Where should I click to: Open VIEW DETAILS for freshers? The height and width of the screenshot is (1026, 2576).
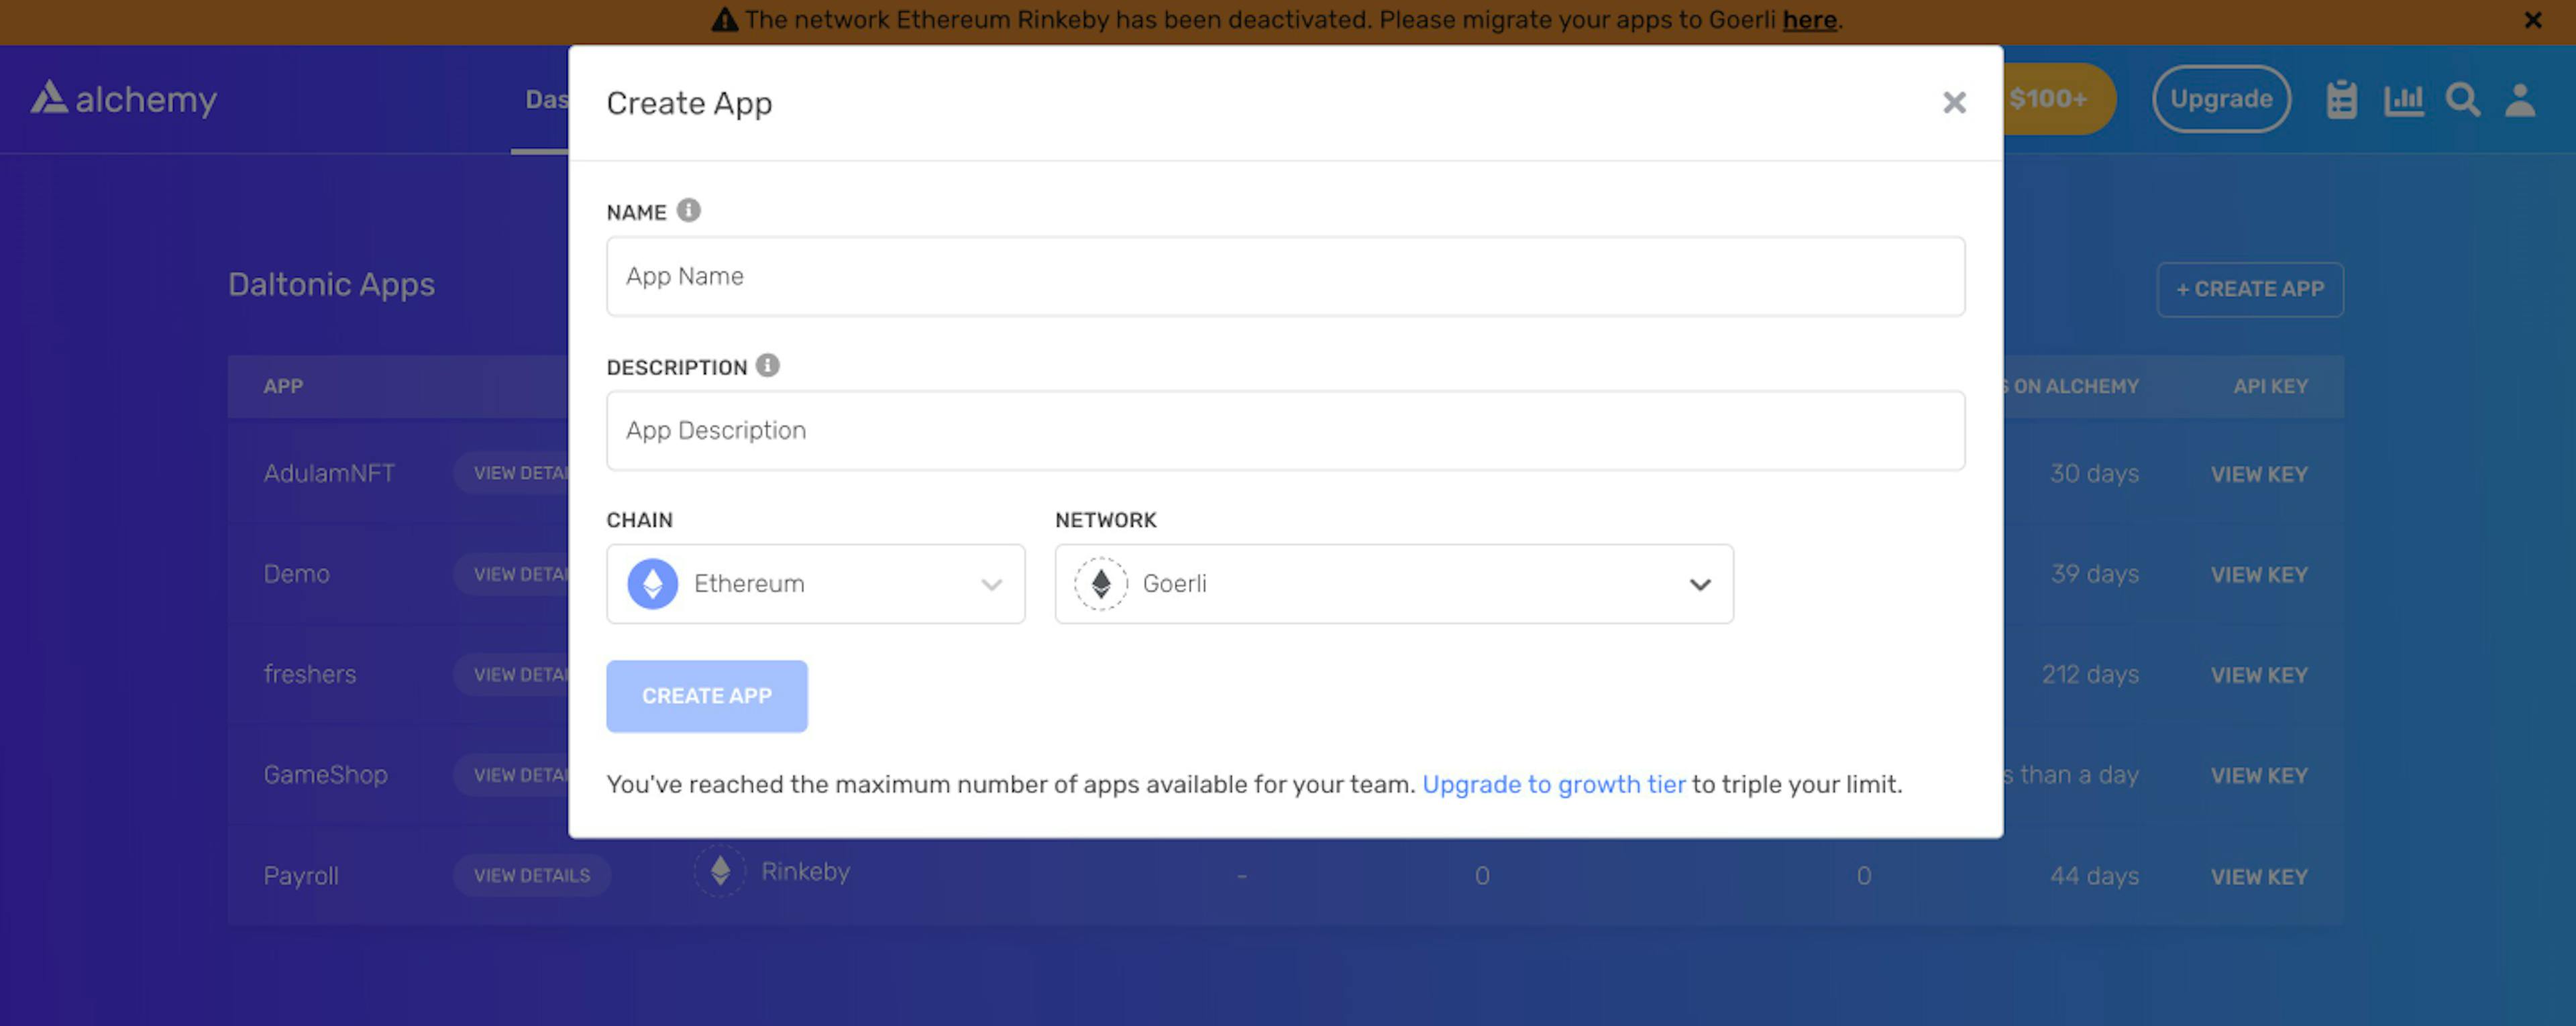pyautogui.click(x=511, y=674)
